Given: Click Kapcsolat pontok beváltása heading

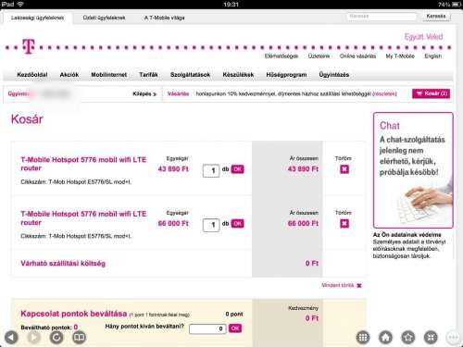Looking at the screenshot, I should 74,314.
